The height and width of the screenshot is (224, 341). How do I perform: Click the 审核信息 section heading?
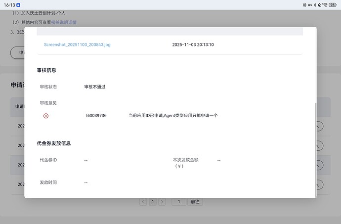(46, 70)
